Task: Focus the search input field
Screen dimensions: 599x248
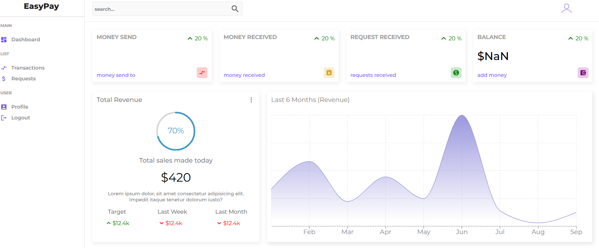Action: click(x=161, y=9)
